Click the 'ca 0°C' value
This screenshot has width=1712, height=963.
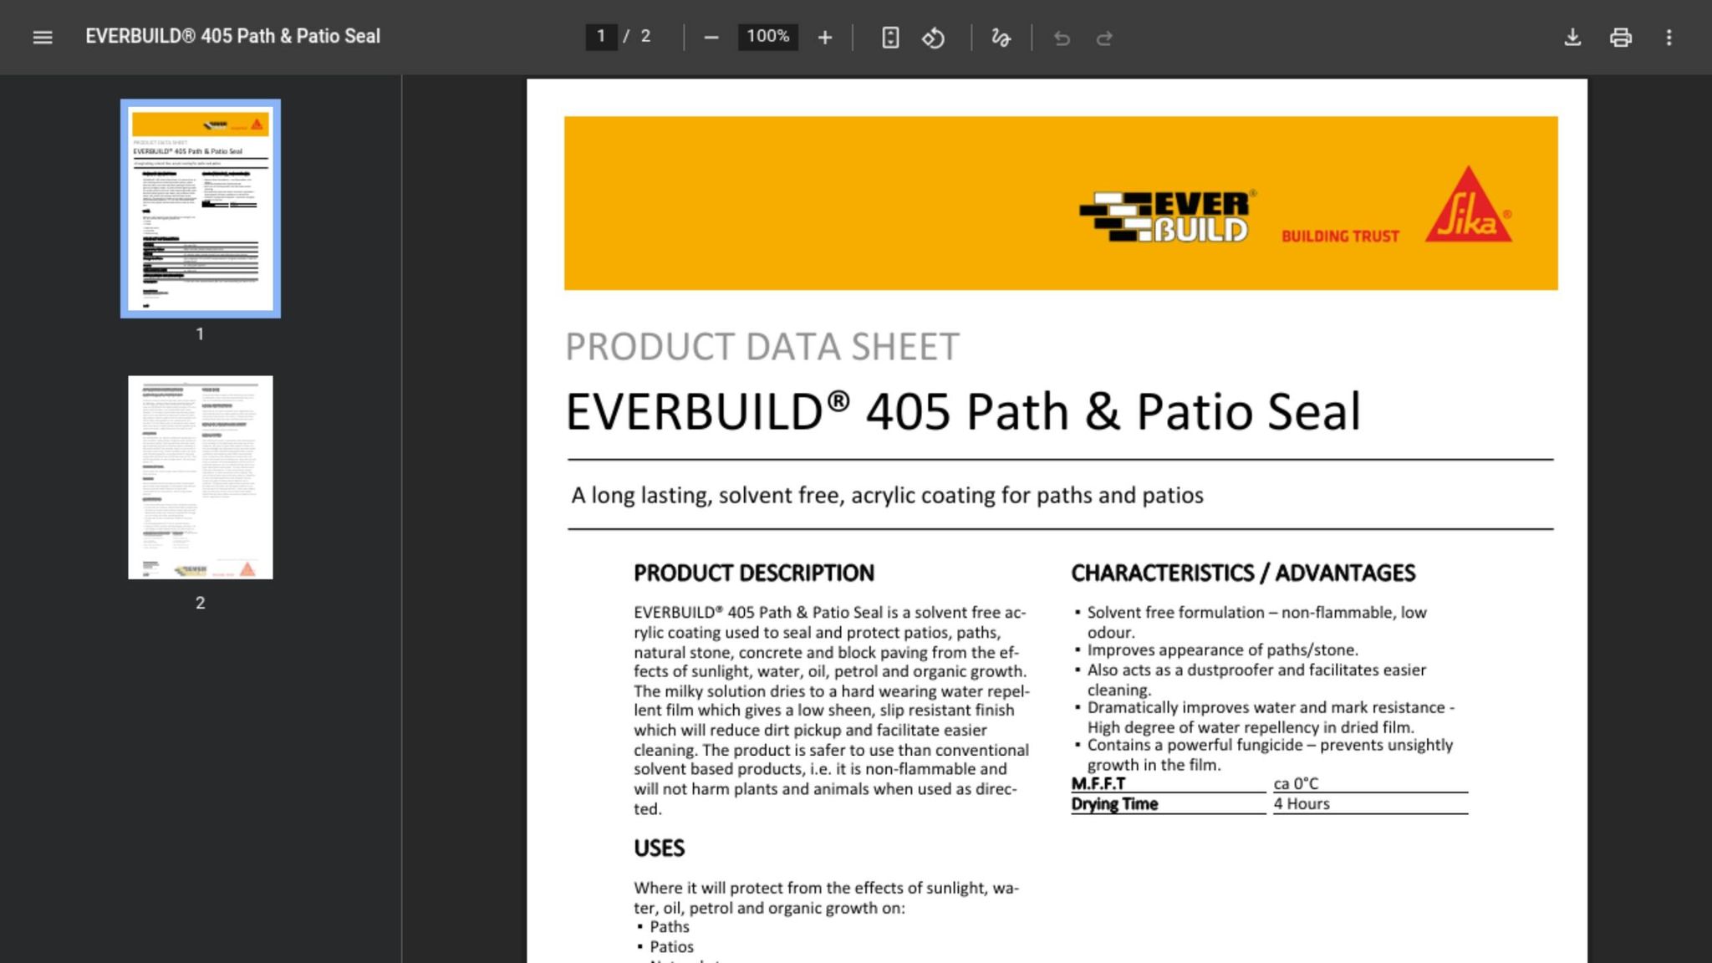1296,784
